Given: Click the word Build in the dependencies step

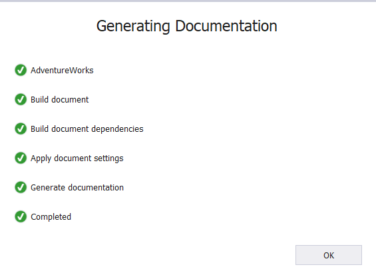Looking at the screenshot, I should click(39, 129).
